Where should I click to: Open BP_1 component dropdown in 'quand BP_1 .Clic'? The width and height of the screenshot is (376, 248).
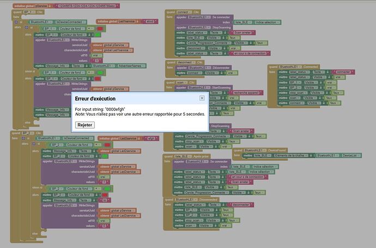click(31, 11)
